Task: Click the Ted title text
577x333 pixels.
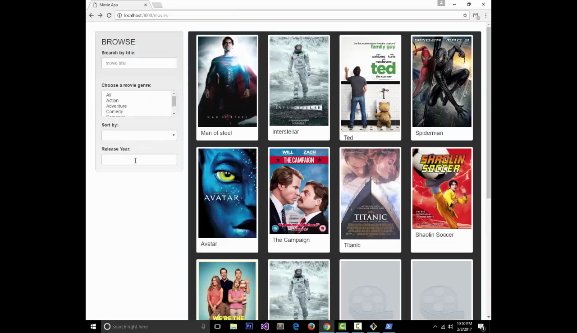Action: (348, 138)
